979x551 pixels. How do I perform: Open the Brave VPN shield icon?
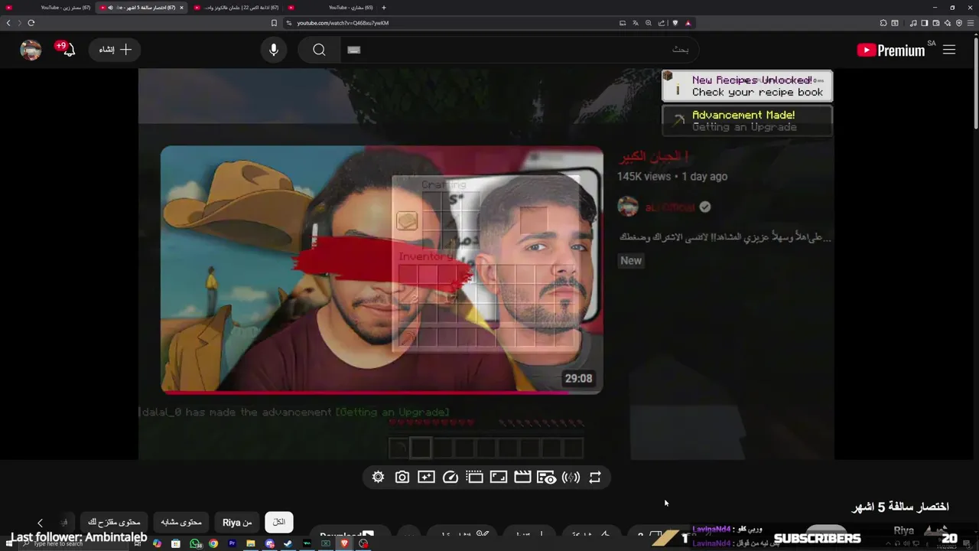click(959, 23)
